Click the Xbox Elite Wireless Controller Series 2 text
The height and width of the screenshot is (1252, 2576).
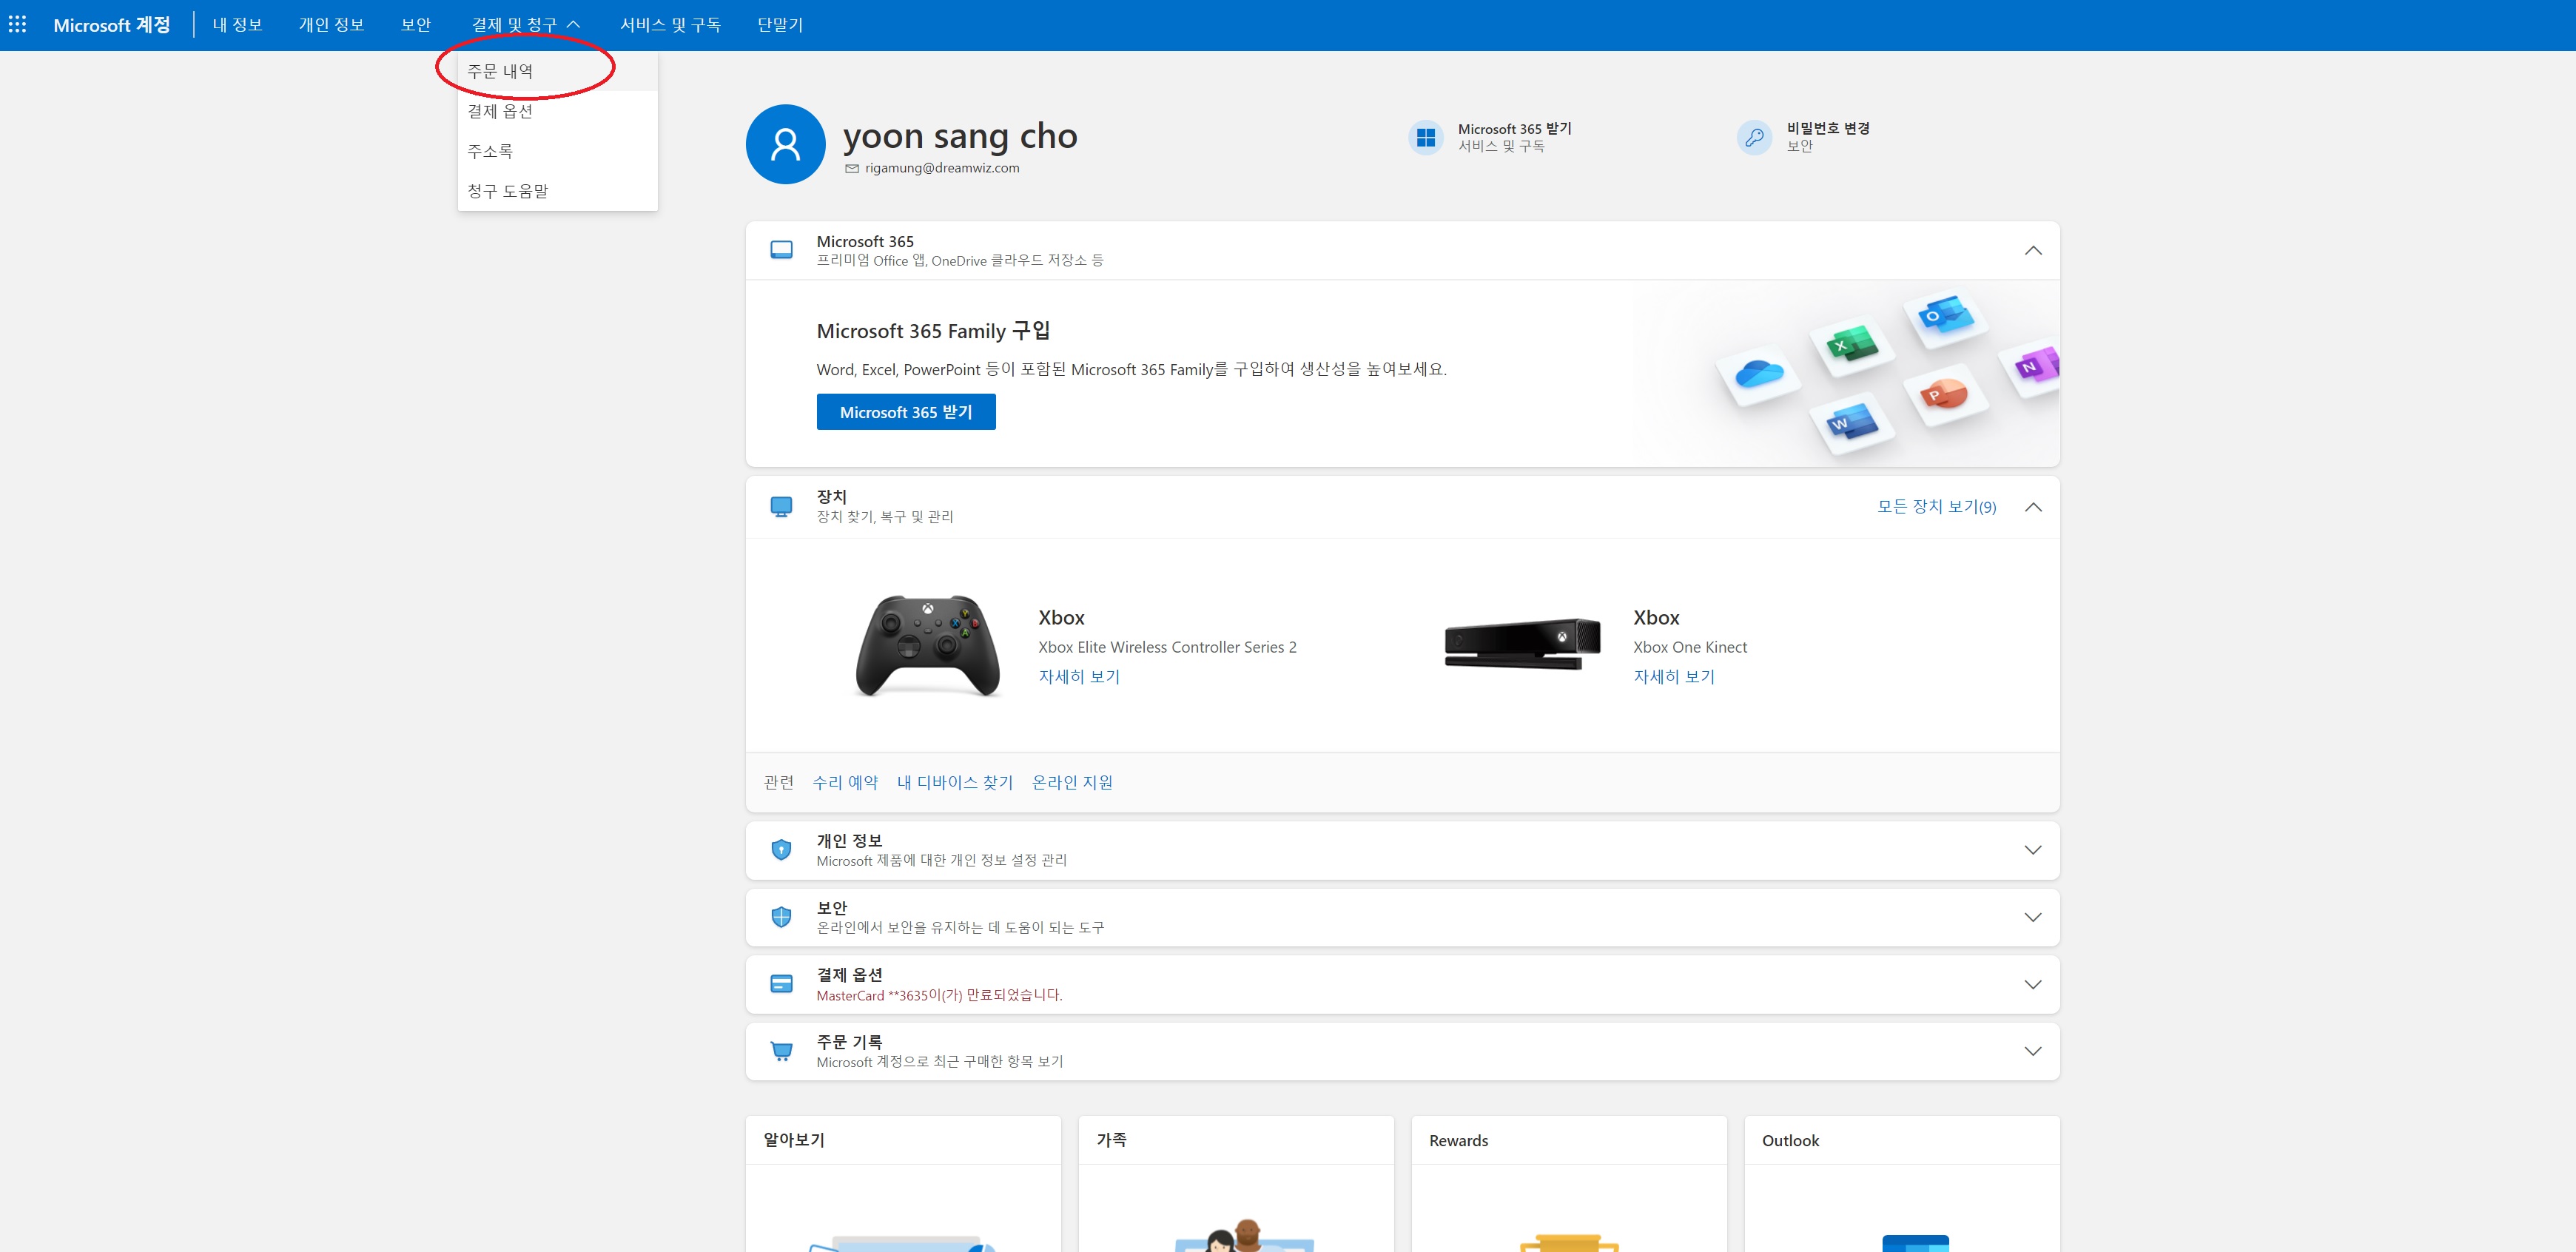[1167, 647]
